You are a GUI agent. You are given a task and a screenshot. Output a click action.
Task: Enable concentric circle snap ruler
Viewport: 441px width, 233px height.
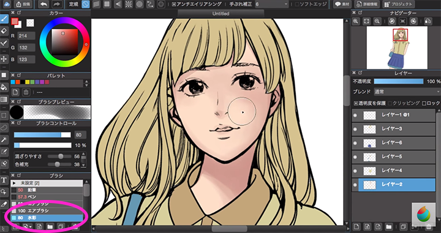point(139,4)
